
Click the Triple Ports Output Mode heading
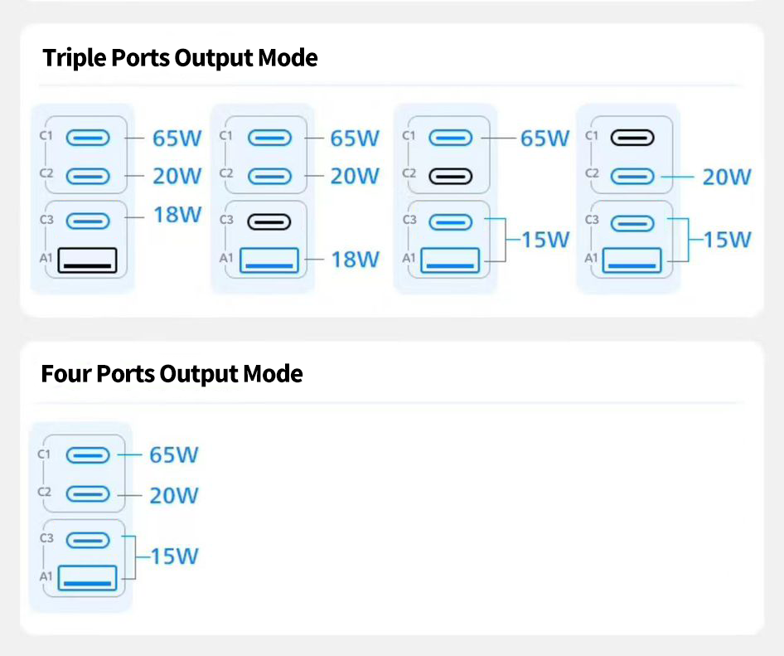click(x=180, y=58)
